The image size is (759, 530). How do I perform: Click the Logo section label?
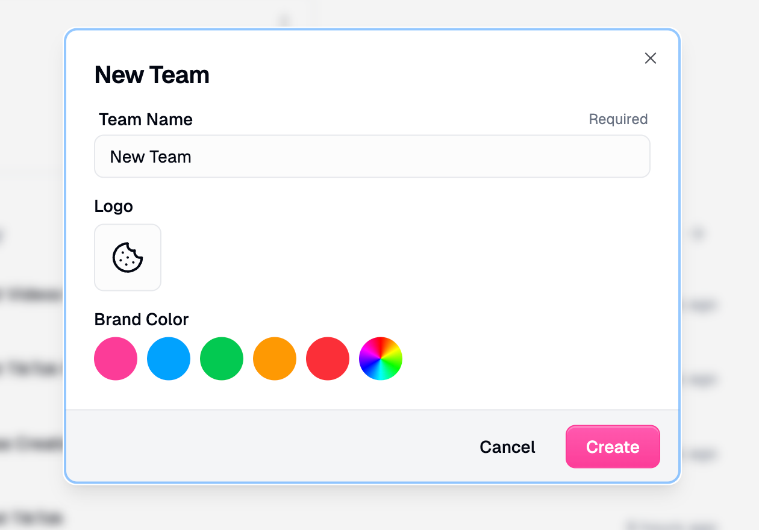[114, 206]
